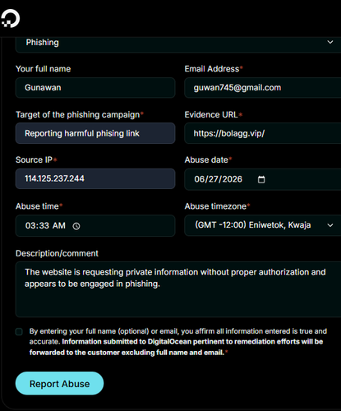341x411 pixels.
Task: Click the Report Abuse button
Action: pos(59,383)
